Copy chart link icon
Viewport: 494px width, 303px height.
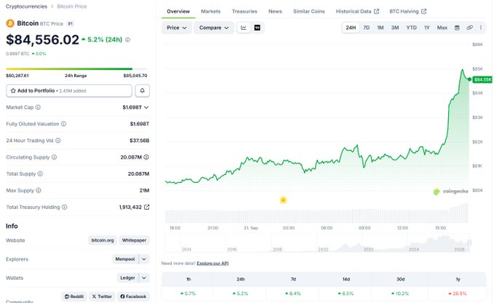(469, 28)
